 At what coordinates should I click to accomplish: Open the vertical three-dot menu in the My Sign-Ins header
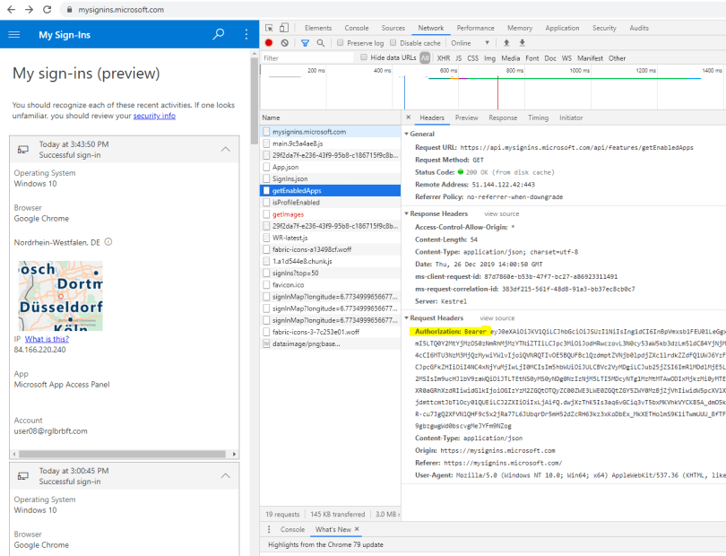[x=246, y=35]
